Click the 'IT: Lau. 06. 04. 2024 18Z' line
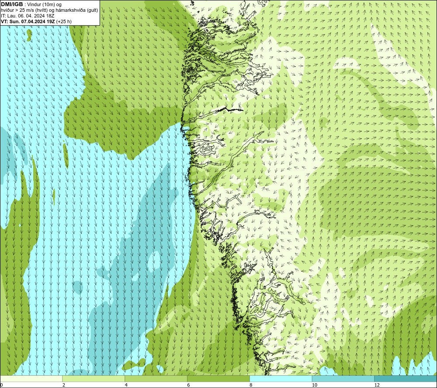The width and height of the screenshot is (437, 388). (28, 16)
